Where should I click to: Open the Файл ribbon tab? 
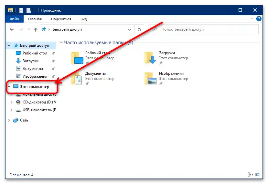(14, 19)
